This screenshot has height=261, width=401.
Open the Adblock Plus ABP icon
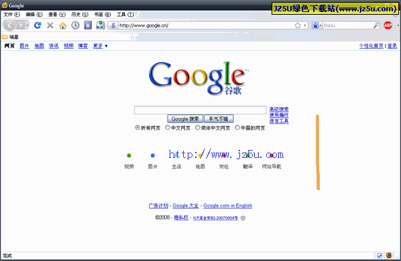pyautogui.click(x=388, y=25)
